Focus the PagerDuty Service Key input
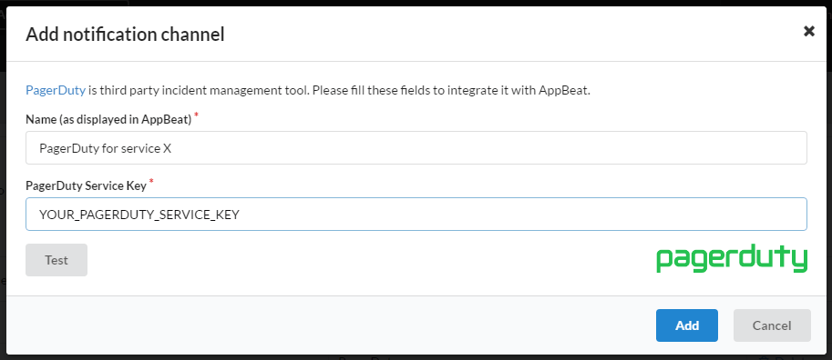The height and width of the screenshot is (360, 832). pyautogui.click(x=416, y=214)
